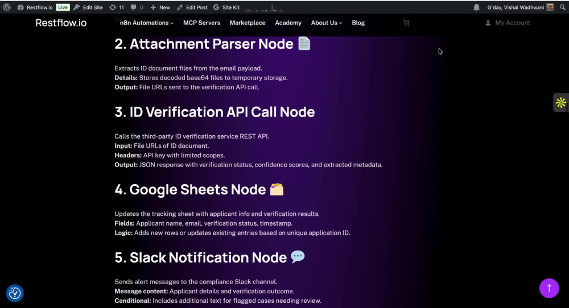Click the speech bubble emoji beside Slack Notification Node
569x308 pixels.
tap(298, 257)
